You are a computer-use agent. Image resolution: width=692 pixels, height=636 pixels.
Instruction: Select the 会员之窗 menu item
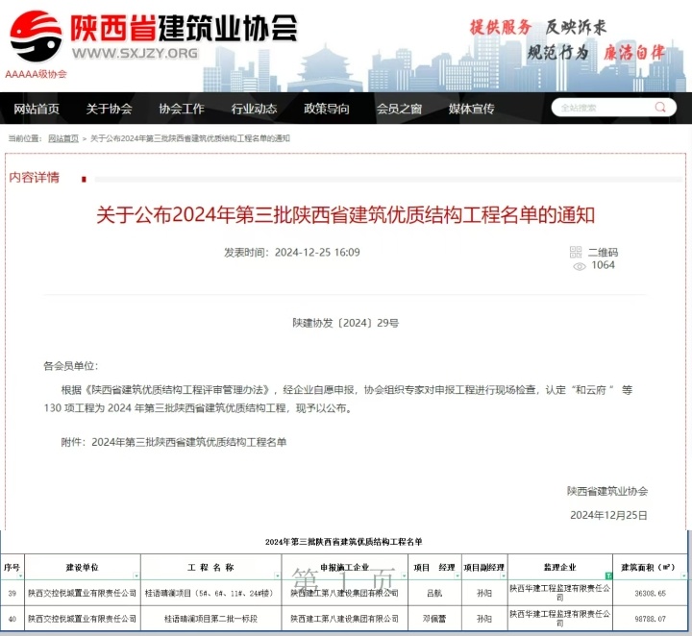399,110
